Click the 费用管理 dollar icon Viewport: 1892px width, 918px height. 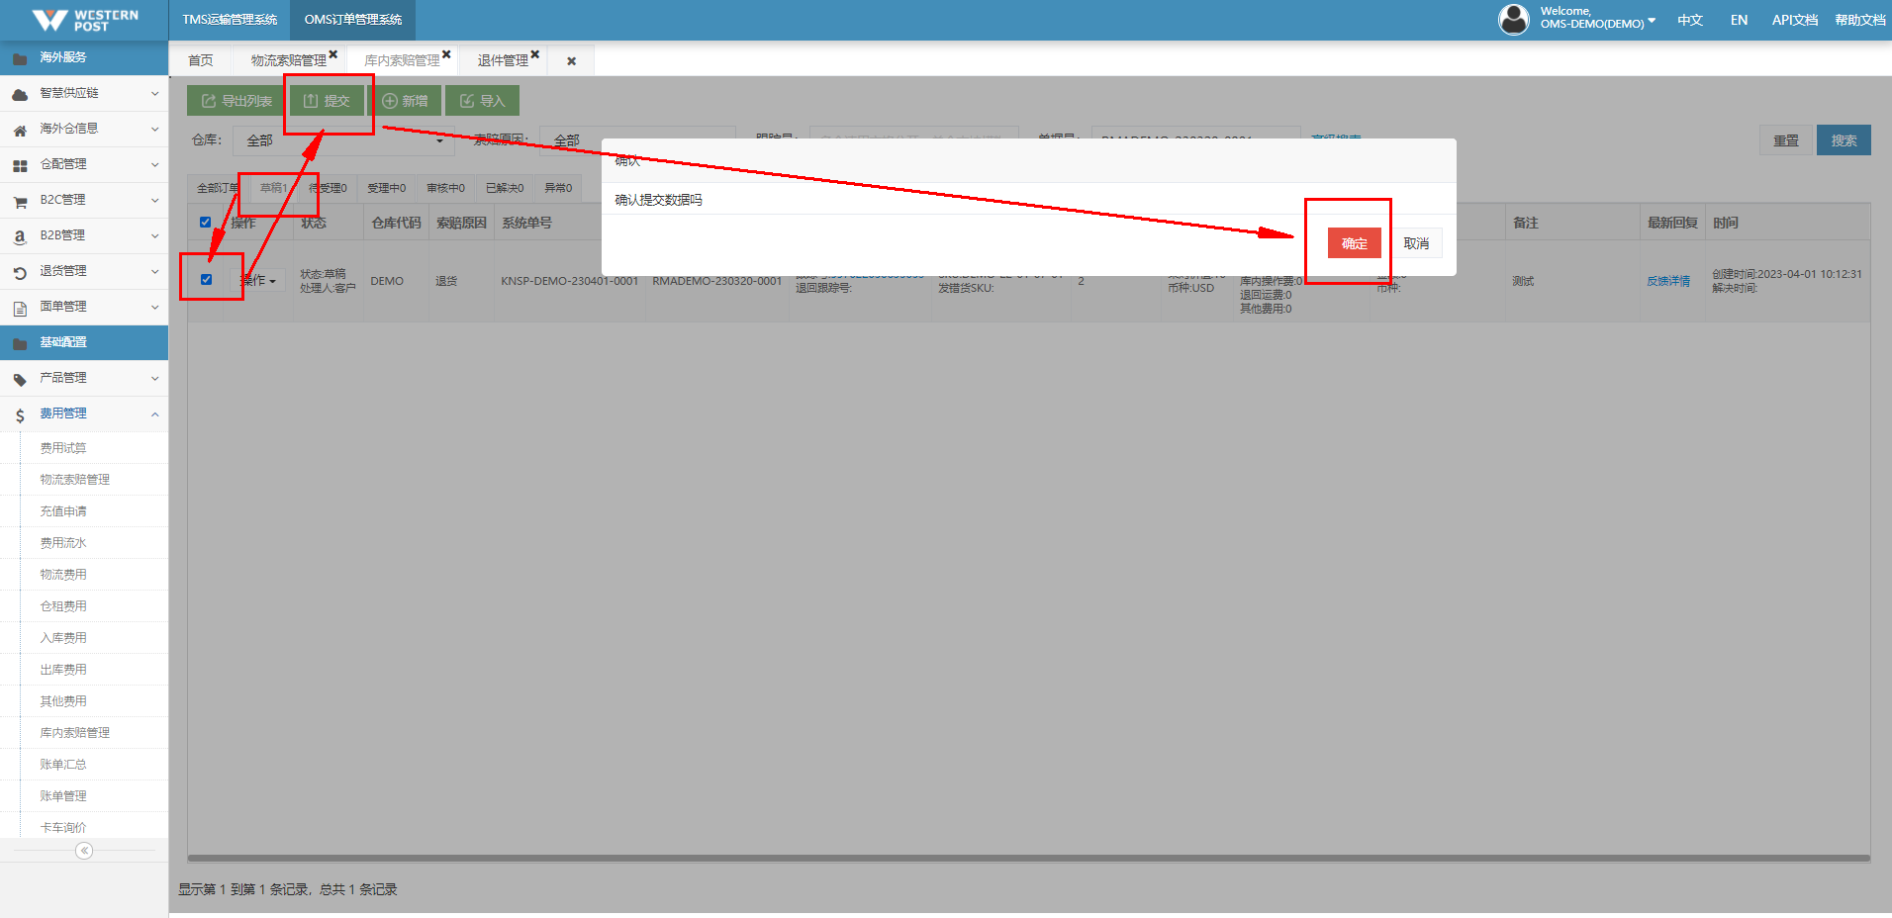[x=20, y=415]
